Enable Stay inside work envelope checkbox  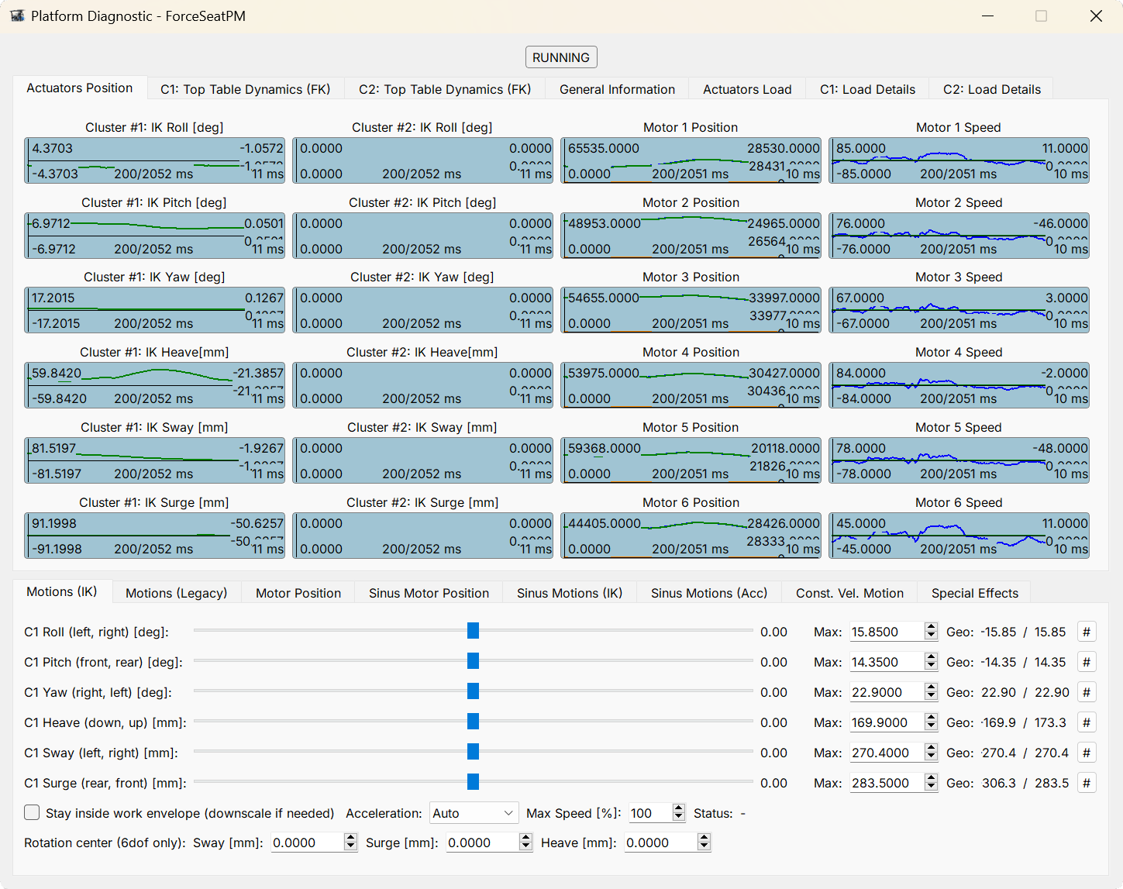coord(32,812)
